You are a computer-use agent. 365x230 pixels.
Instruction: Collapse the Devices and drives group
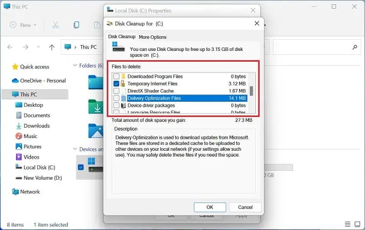(75, 149)
